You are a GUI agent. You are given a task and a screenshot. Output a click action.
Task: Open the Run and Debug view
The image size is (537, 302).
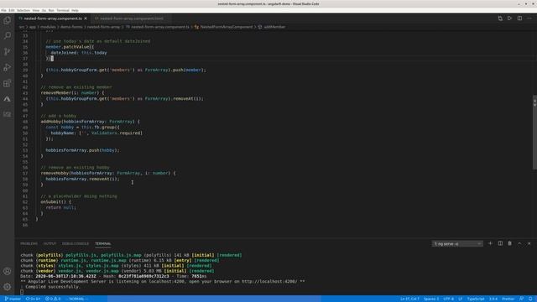(x=8, y=67)
